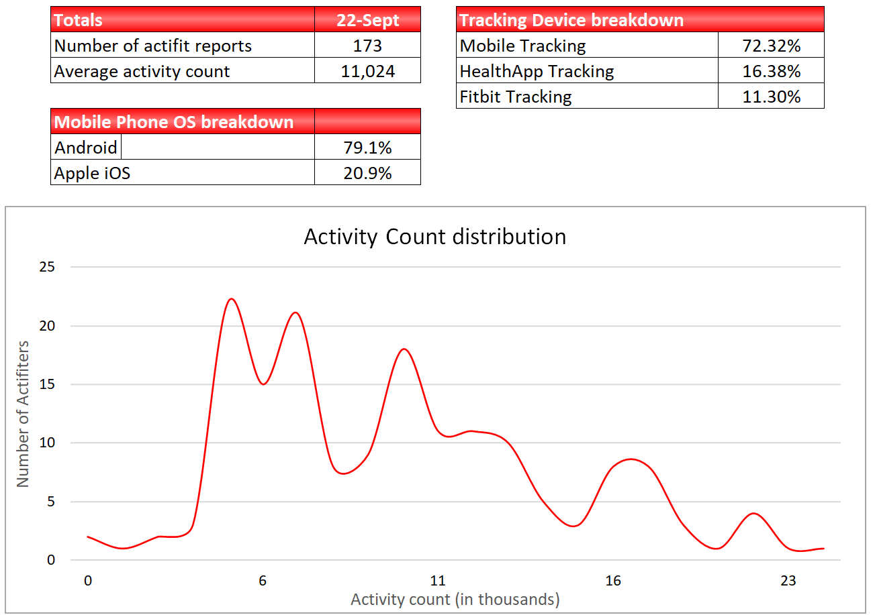
Task: Click the Number of actifit reports cell
Action: coord(183,45)
